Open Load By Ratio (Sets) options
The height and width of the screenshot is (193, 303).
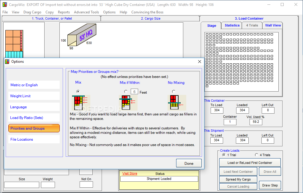(x=34, y=117)
